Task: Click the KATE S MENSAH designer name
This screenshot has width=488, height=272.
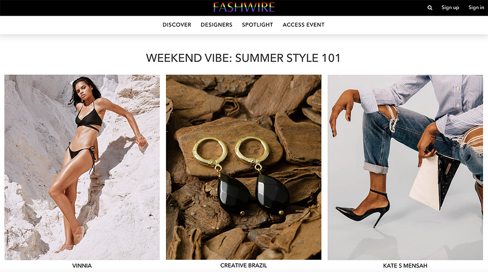Action: (x=405, y=266)
